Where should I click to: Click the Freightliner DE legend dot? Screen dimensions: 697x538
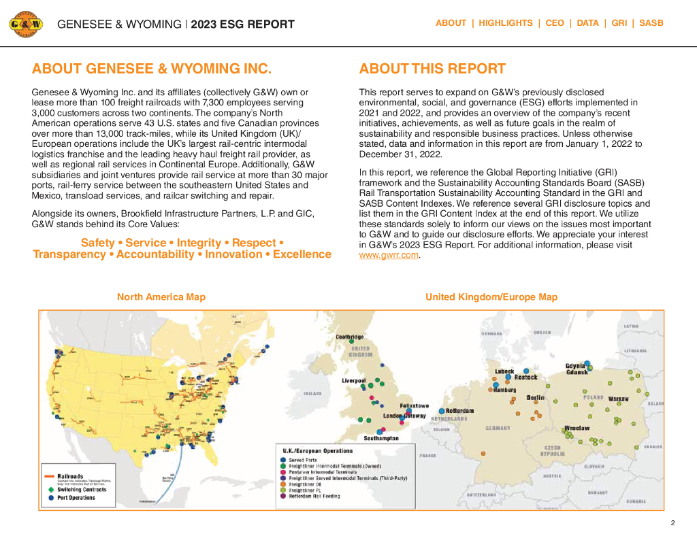click(x=282, y=484)
